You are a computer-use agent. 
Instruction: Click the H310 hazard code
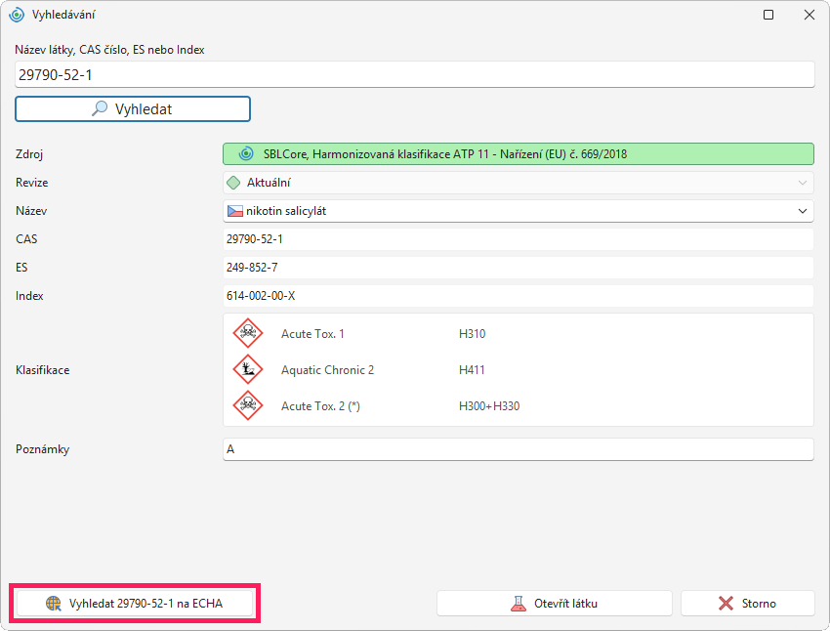pos(473,334)
